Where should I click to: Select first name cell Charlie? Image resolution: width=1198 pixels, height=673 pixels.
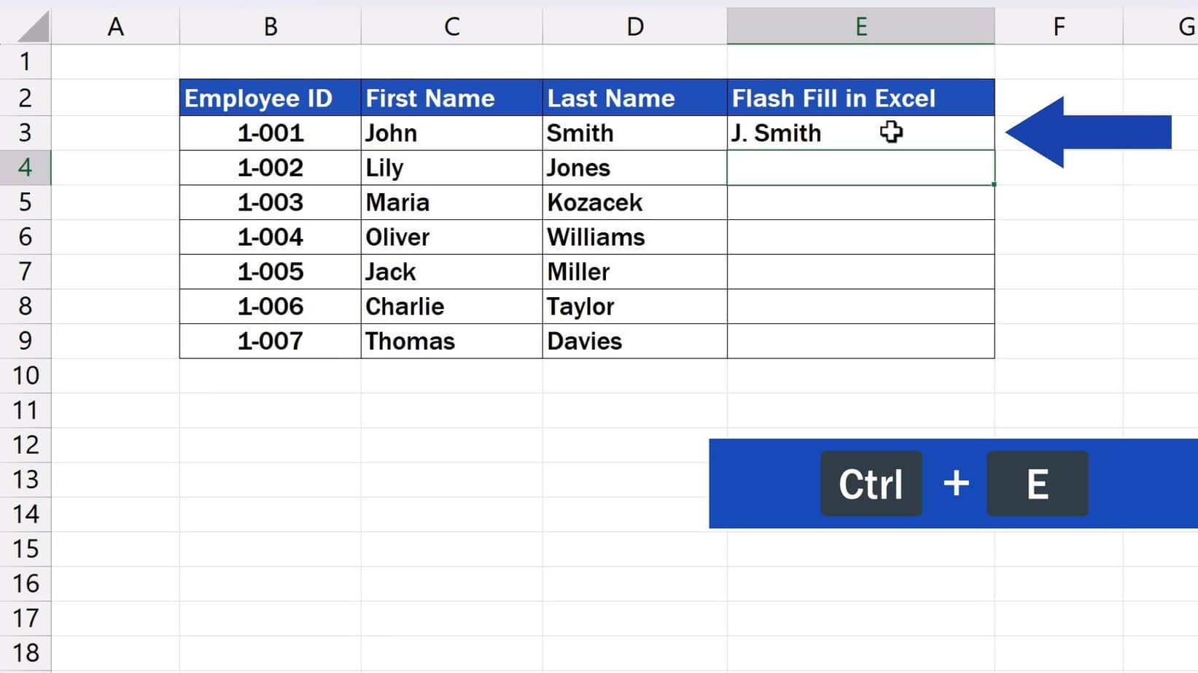[451, 307]
